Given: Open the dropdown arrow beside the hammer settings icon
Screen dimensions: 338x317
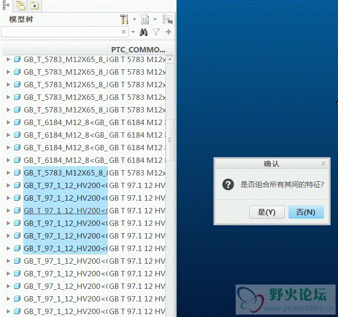Looking at the screenshot, I should tap(134, 19).
